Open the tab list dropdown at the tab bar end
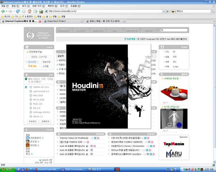 click(214, 21)
